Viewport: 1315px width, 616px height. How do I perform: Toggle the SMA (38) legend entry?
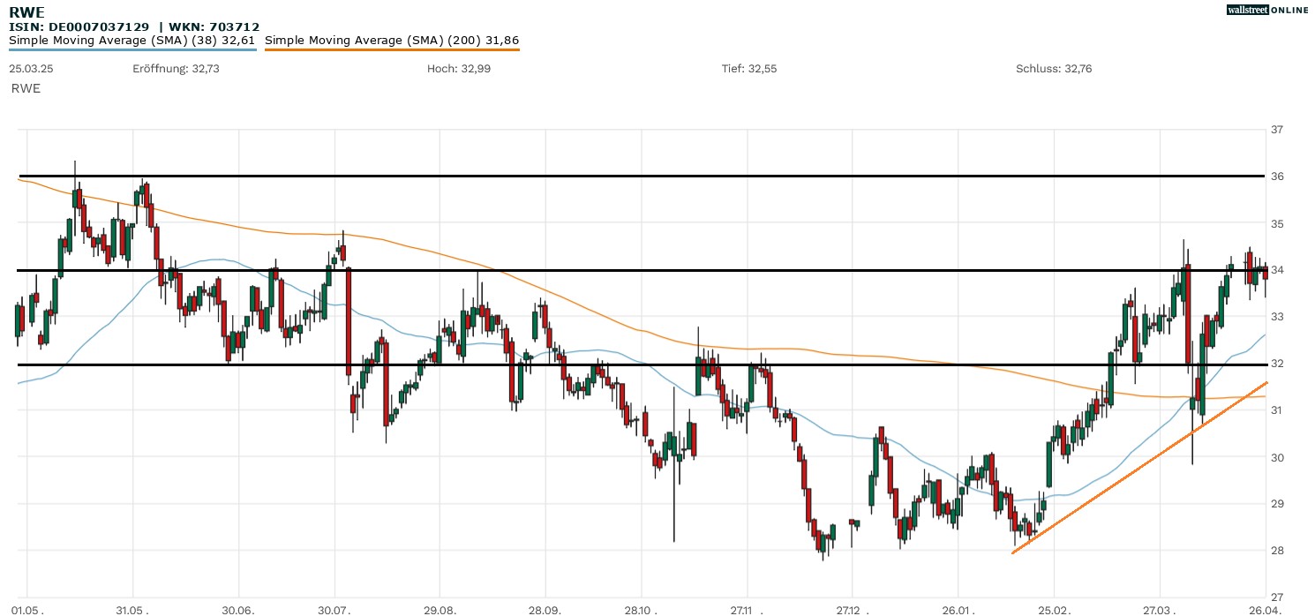click(x=132, y=39)
